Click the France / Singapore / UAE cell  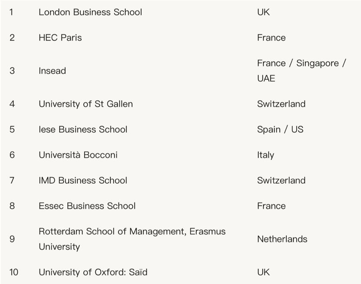pyautogui.click(x=301, y=71)
